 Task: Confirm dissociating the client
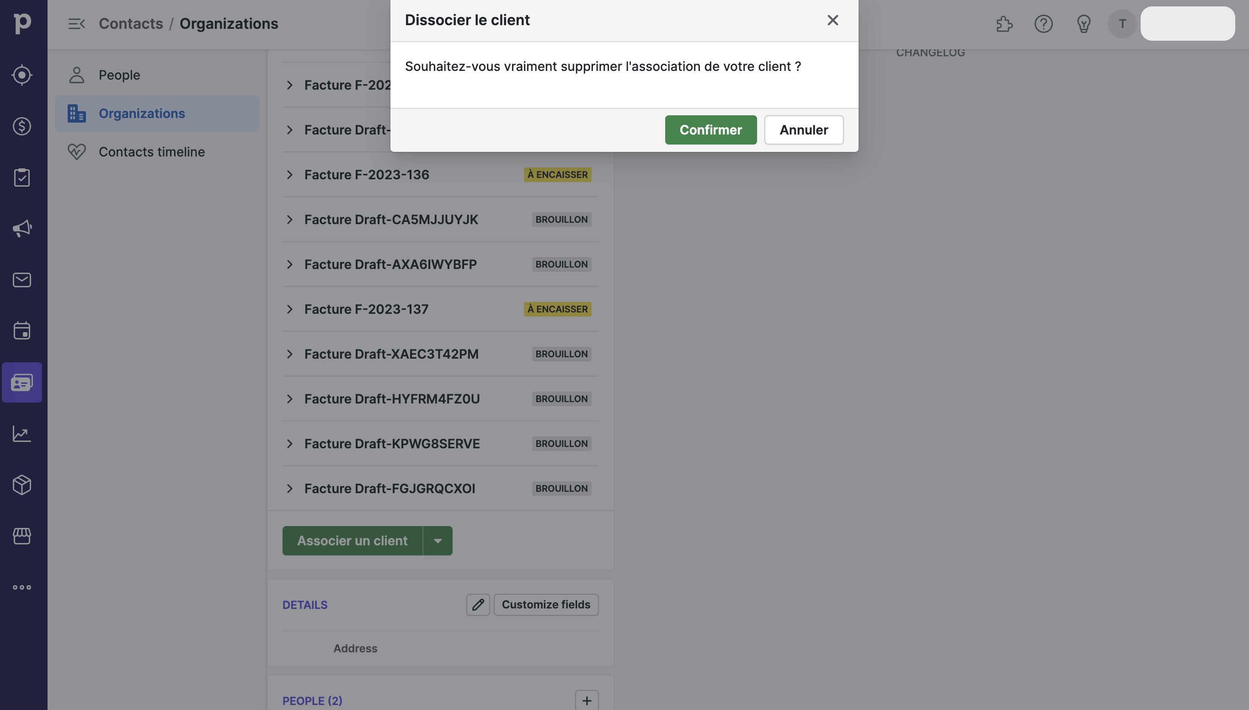click(710, 130)
